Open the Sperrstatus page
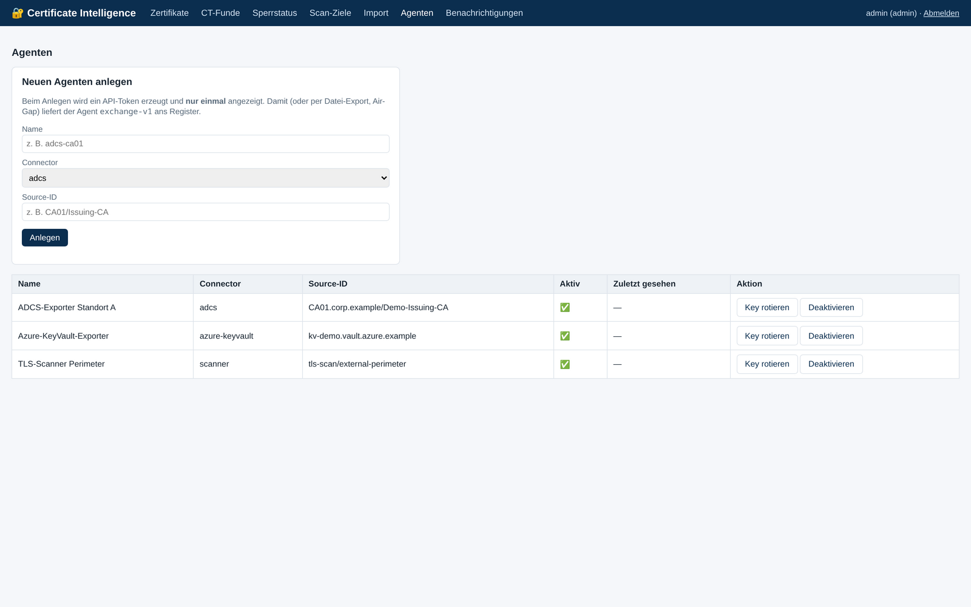This screenshot has width=971, height=607. pos(274,13)
